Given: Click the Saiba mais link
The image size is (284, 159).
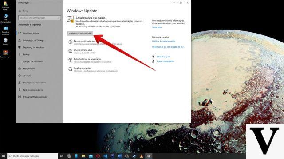Looking at the screenshot, I should click(157, 27).
